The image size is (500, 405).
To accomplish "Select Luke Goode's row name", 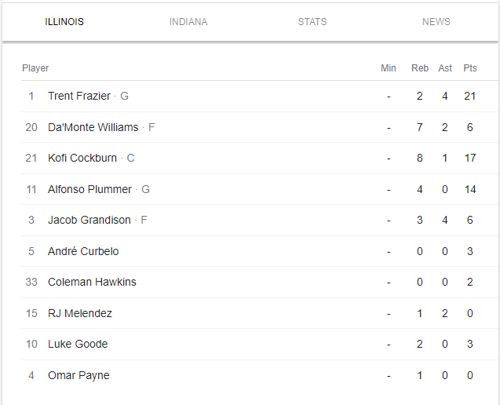I will point(78,344).
